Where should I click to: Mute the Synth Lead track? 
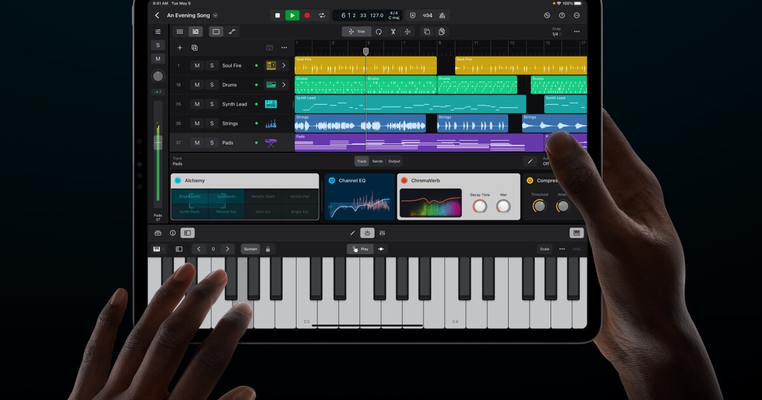[197, 104]
